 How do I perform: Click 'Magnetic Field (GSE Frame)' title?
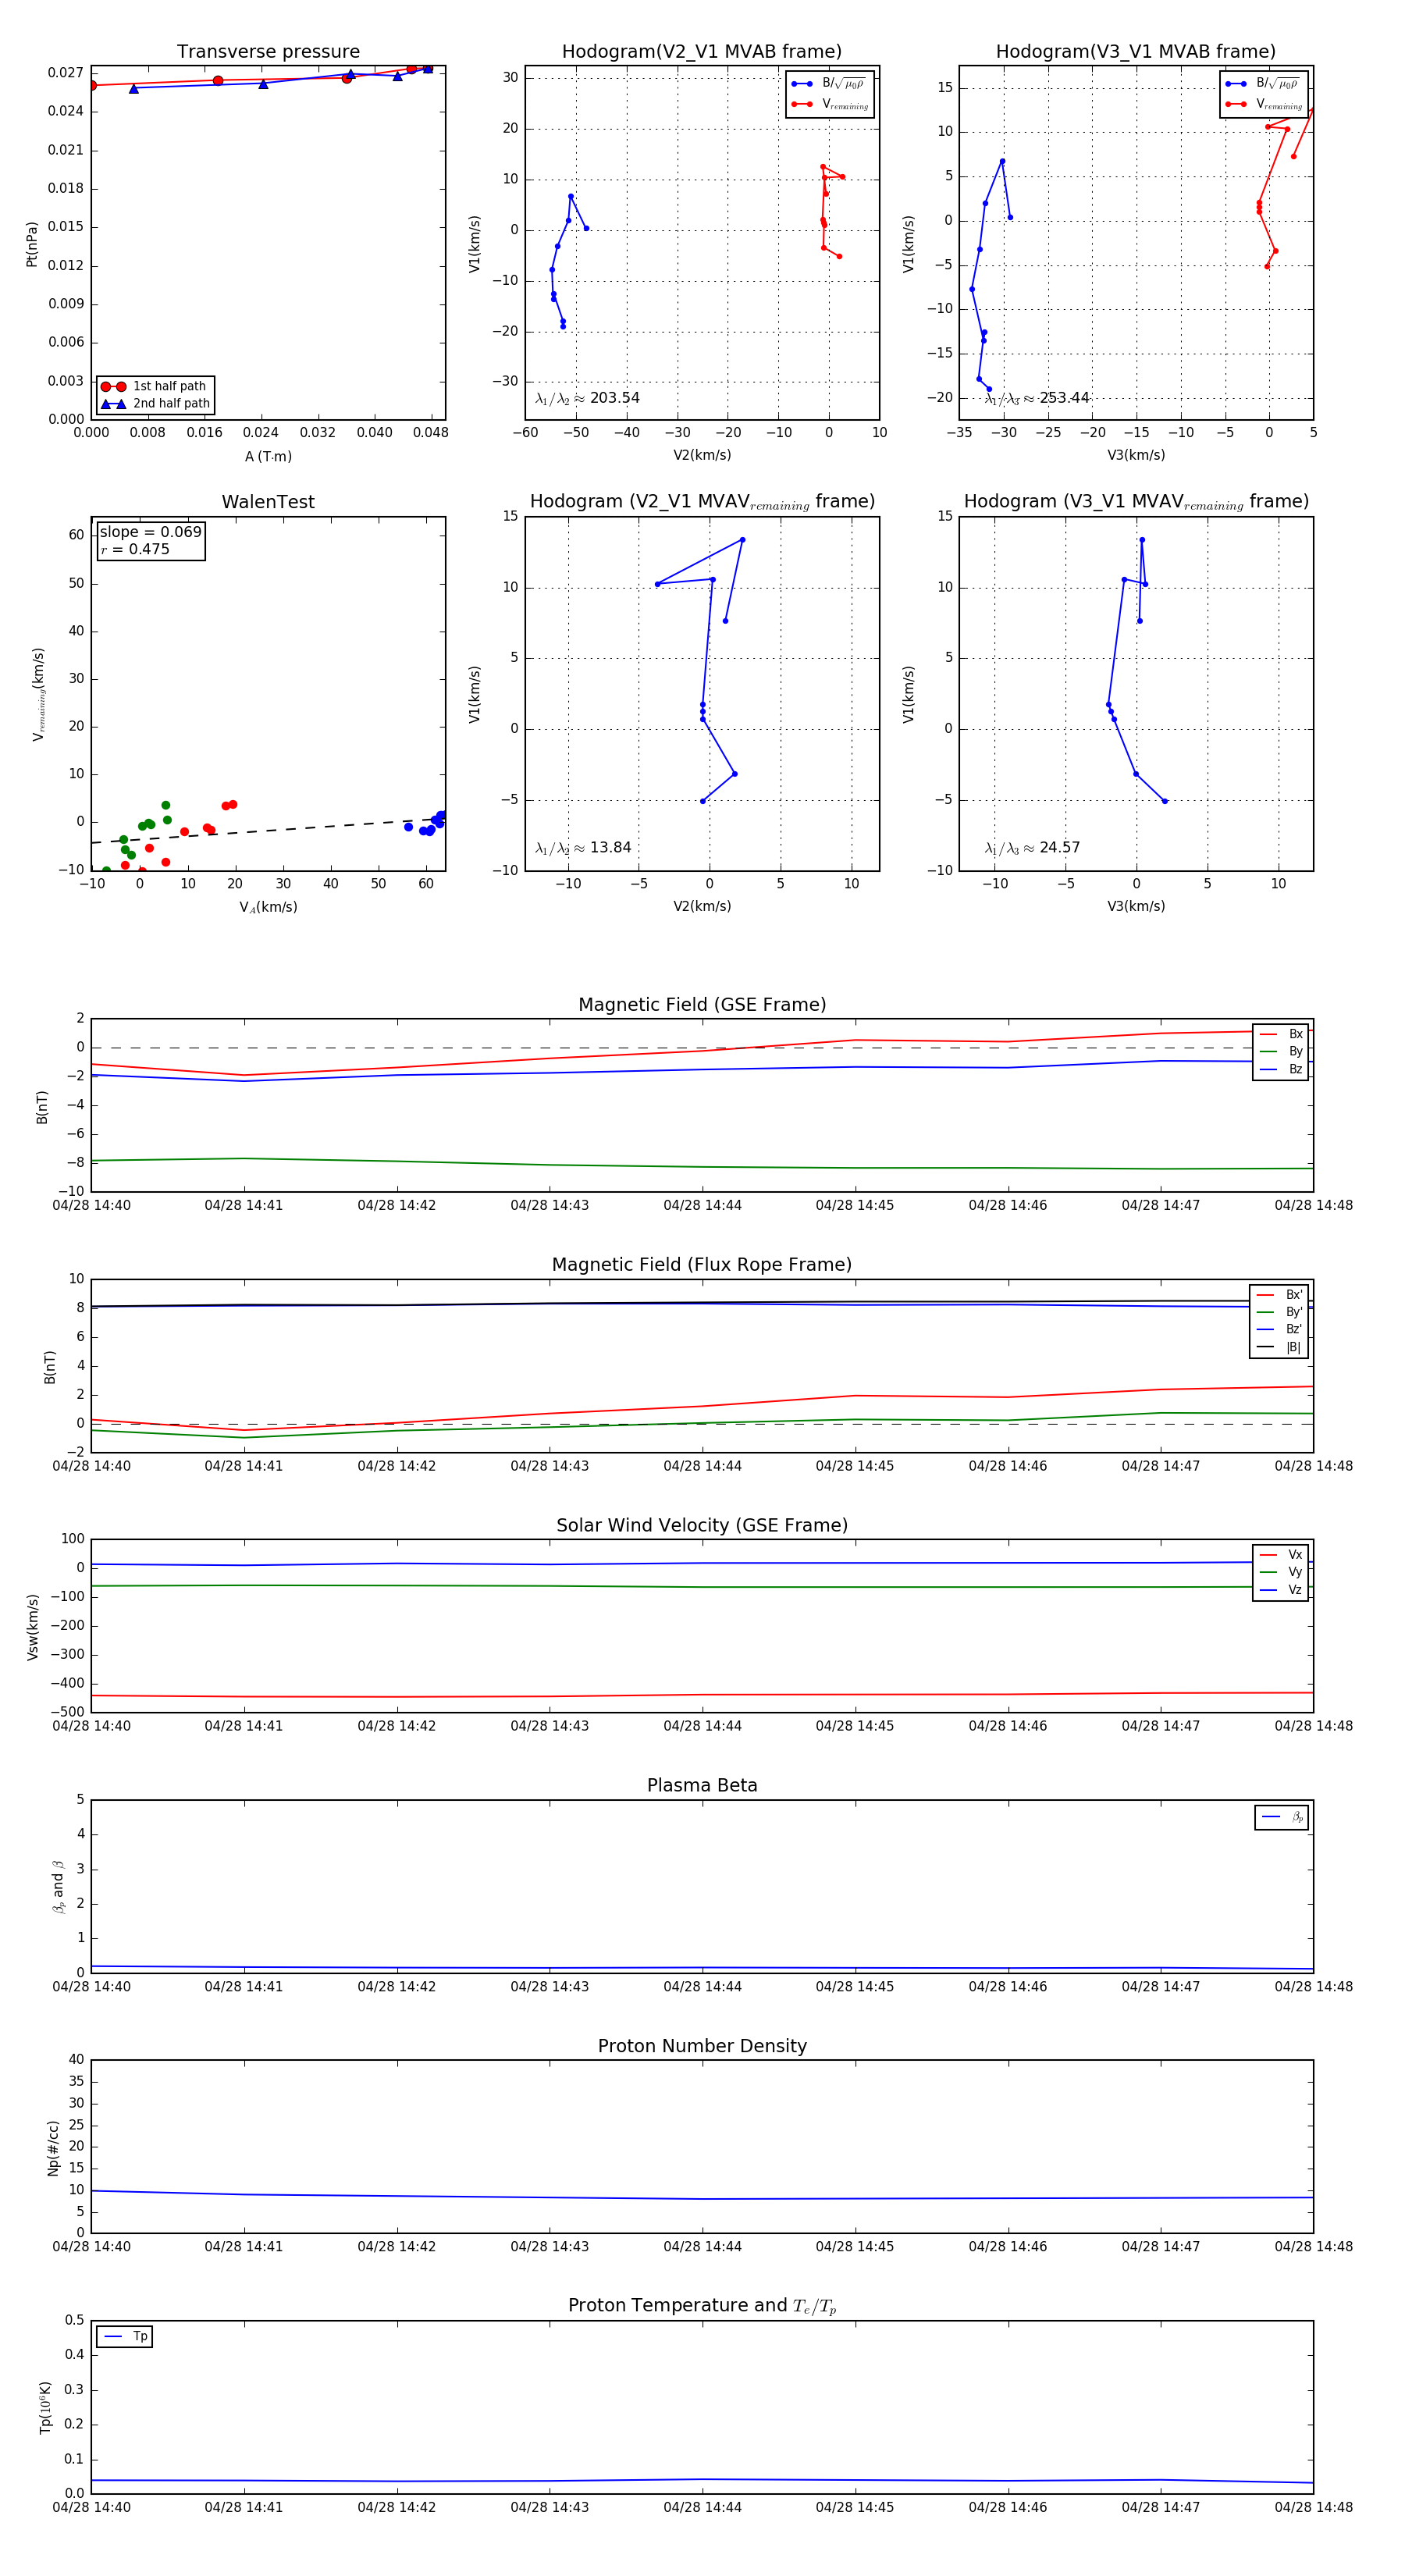702,1005
